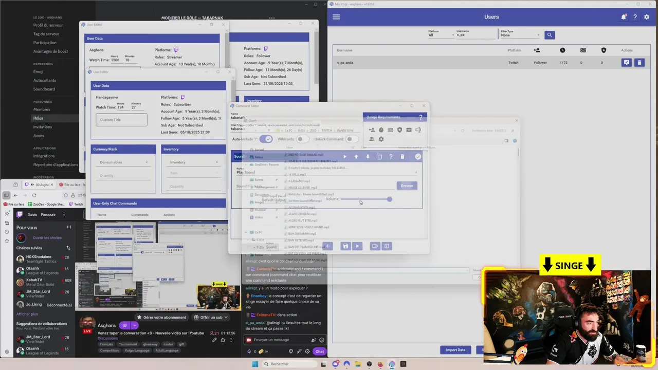Open the emoji picker in Twitch chat
Screen dimensions: 658x370
(322, 340)
